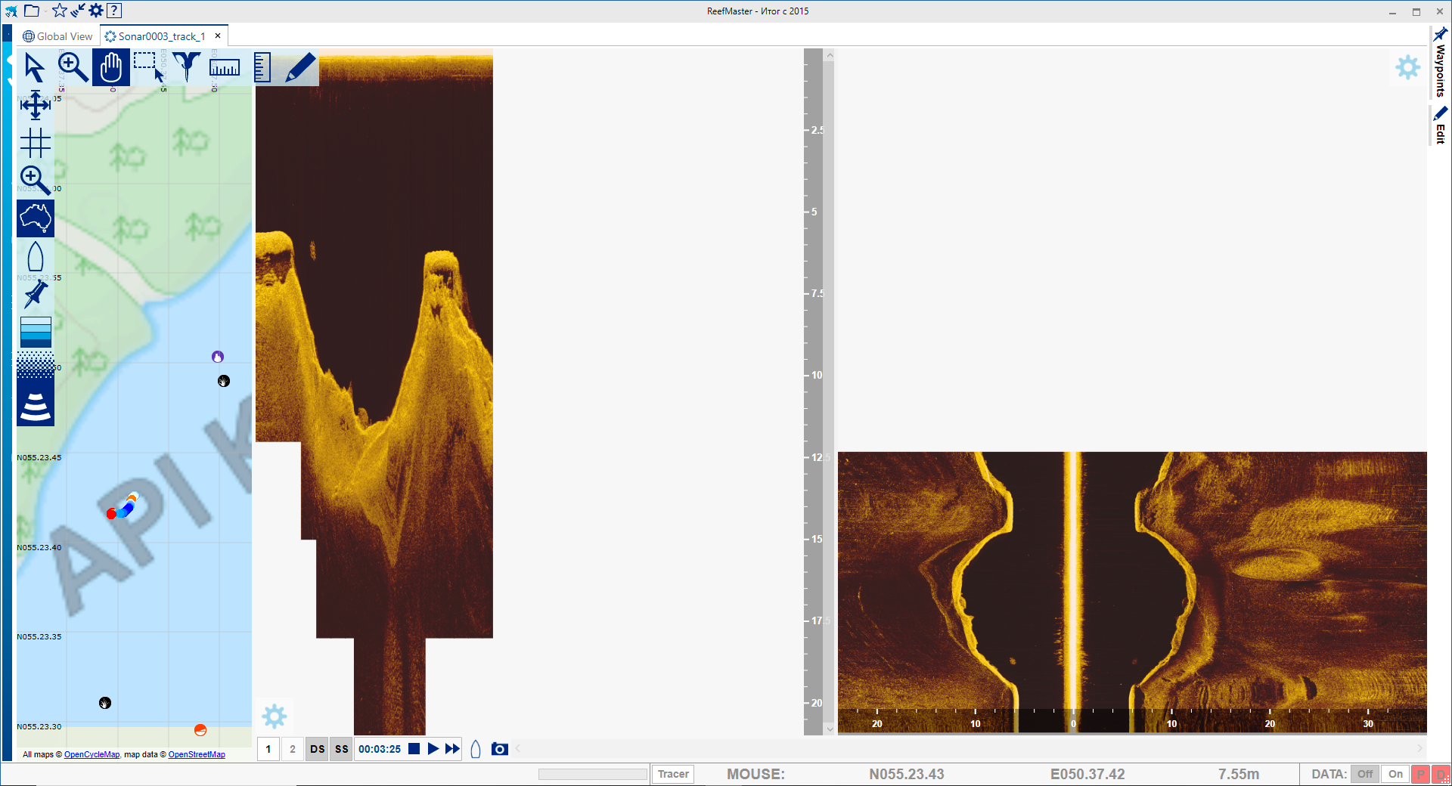Viewport: 1452px width, 786px height.
Task: Toggle the DS downscan view
Action: coord(318,749)
